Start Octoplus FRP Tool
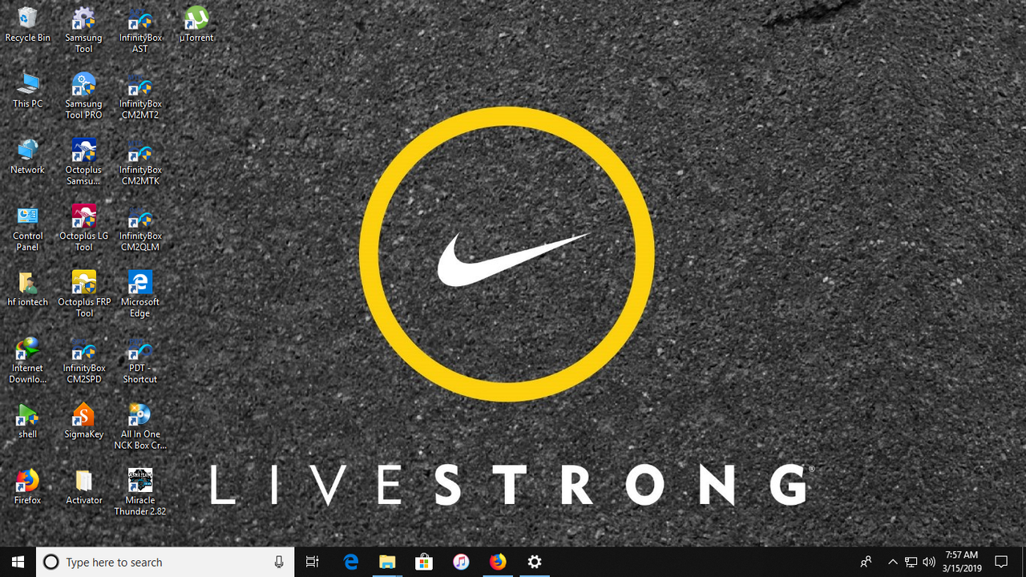Viewport: 1026px width, 577px height. coord(83,284)
